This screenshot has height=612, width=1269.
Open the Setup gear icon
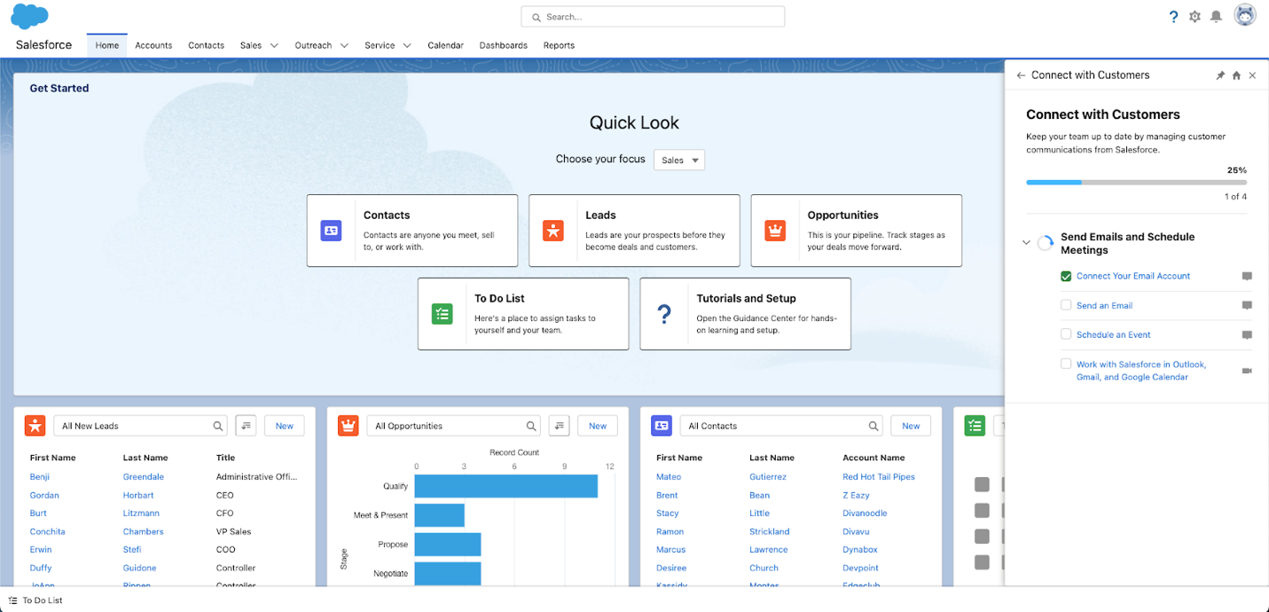tap(1195, 17)
